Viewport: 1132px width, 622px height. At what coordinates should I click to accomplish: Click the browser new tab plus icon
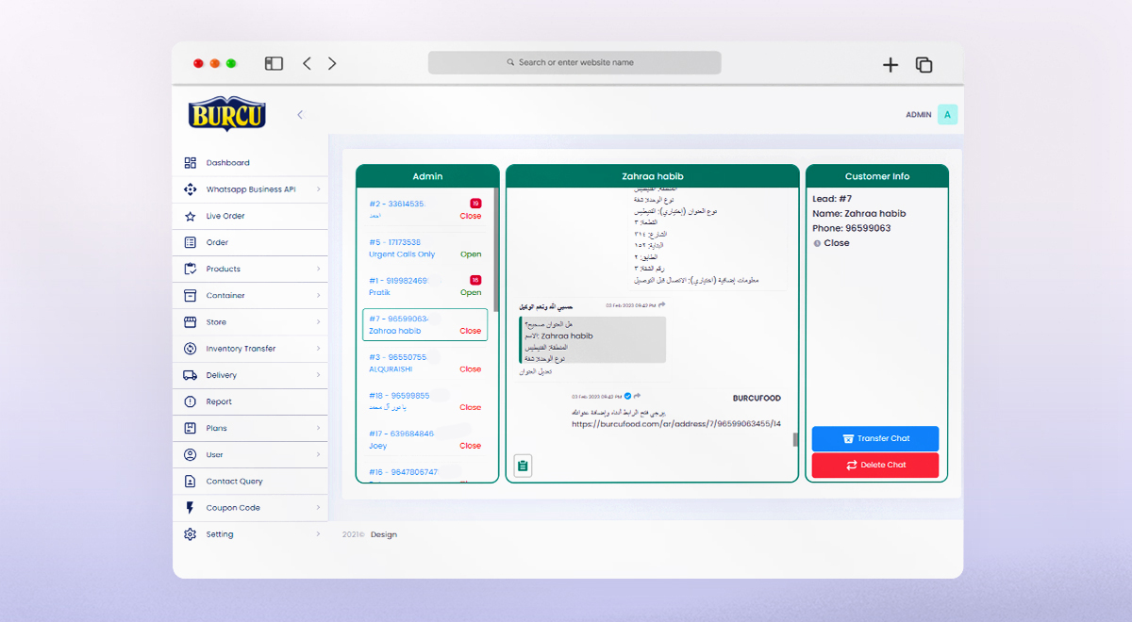click(890, 64)
